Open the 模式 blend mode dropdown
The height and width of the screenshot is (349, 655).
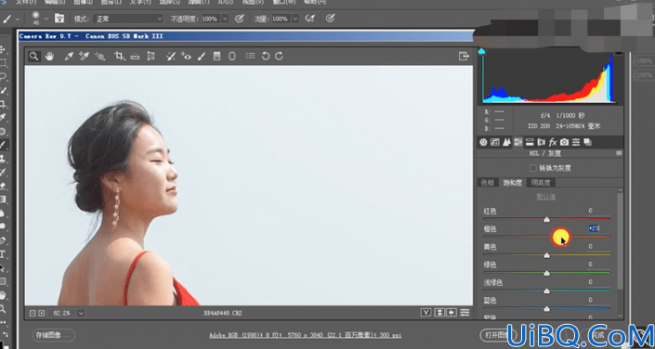pyautogui.click(x=128, y=19)
